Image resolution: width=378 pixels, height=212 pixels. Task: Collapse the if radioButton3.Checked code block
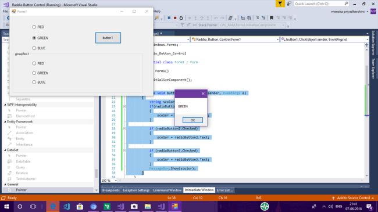124,151
